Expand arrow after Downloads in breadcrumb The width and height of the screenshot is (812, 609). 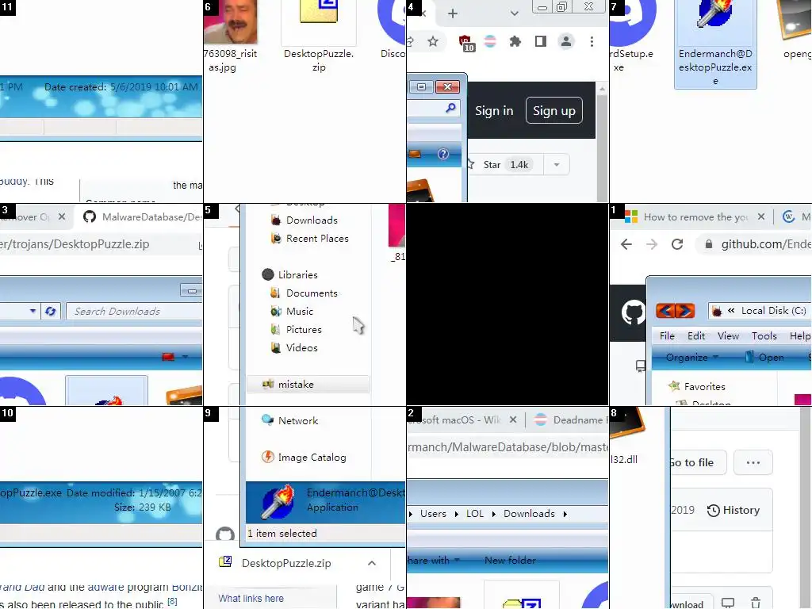(565, 514)
